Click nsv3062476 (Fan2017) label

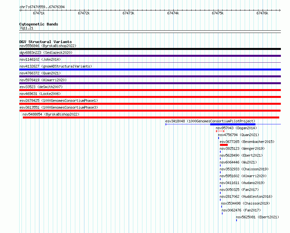pos(241,210)
